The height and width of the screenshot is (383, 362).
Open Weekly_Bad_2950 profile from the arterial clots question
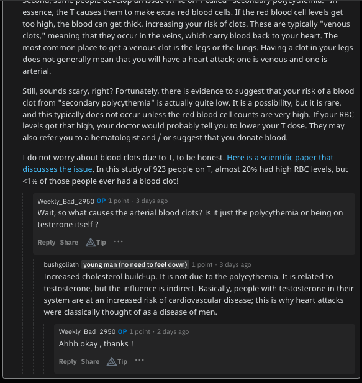tap(66, 201)
